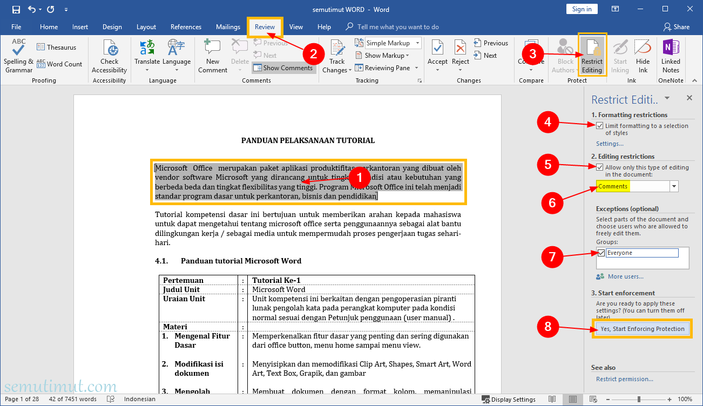Open the References tab

[x=186, y=27]
